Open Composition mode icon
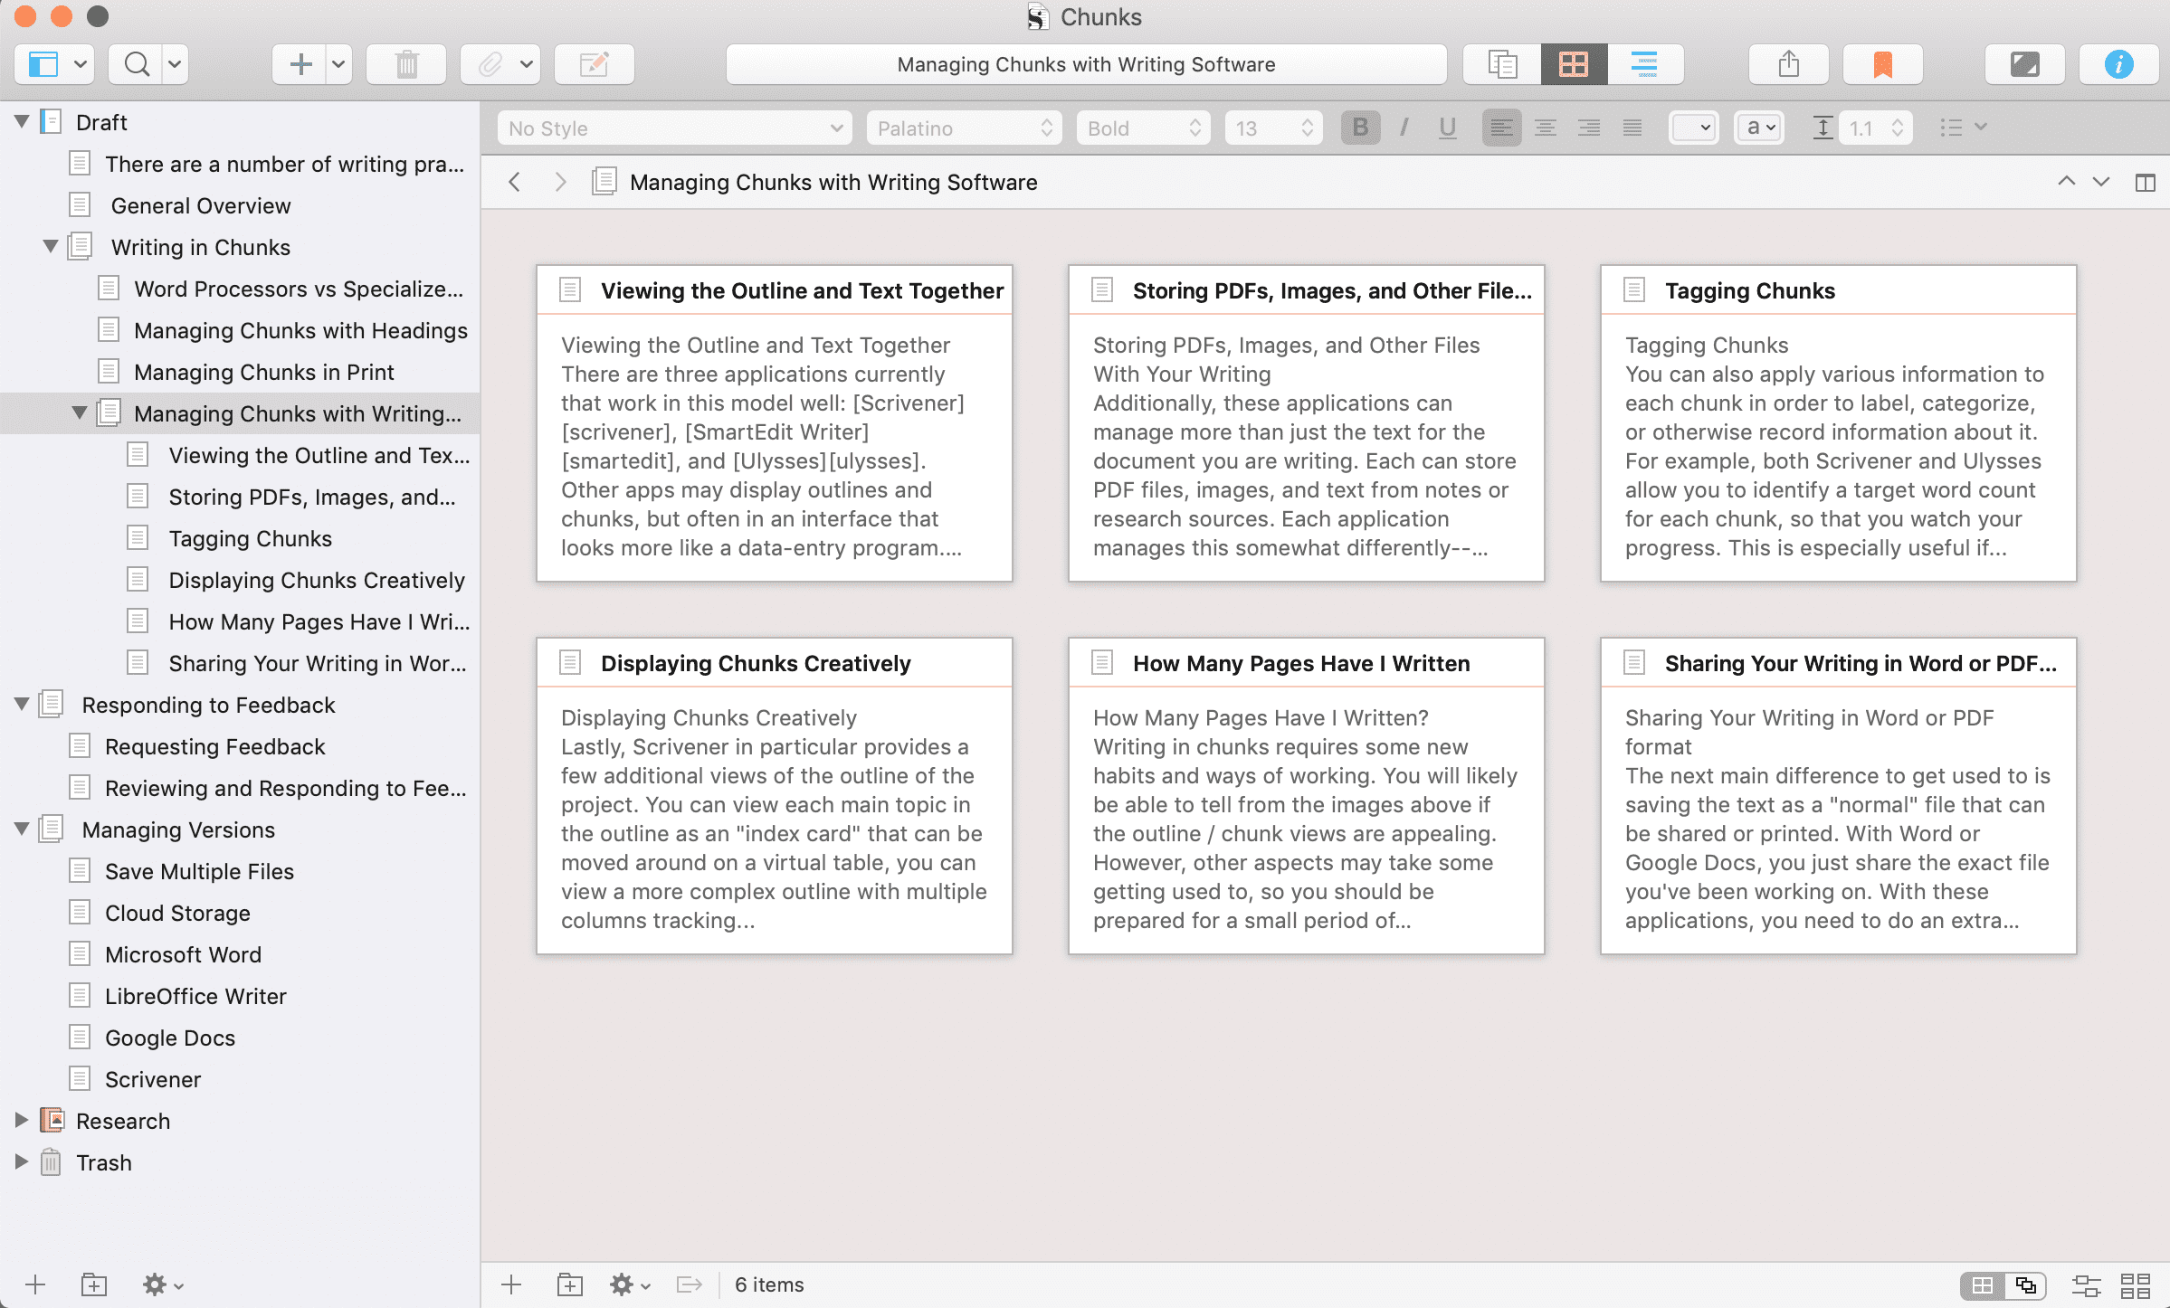2170x1308 pixels. click(x=2024, y=64)
